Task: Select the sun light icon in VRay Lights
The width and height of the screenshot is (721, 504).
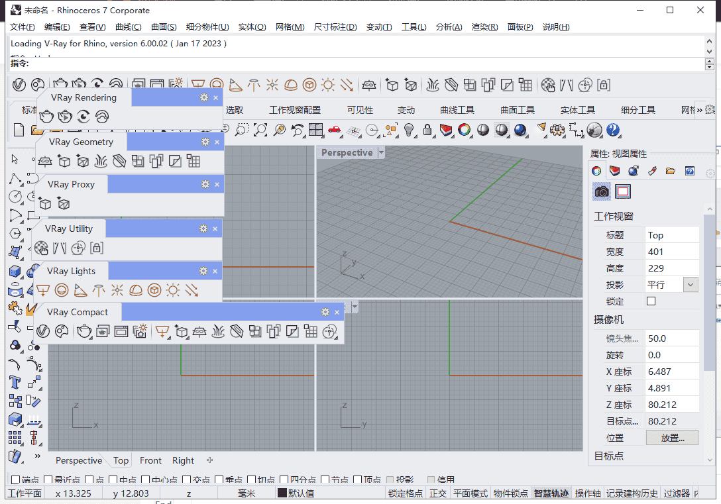Action: click(x=173, y=290)
